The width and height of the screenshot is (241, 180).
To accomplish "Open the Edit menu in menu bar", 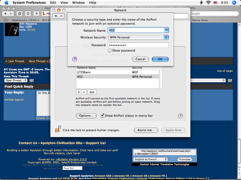I will click(x=53, y=3).
